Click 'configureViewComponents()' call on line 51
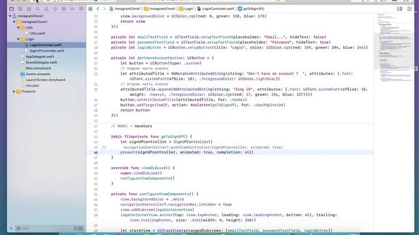 (x=147, y=178)
